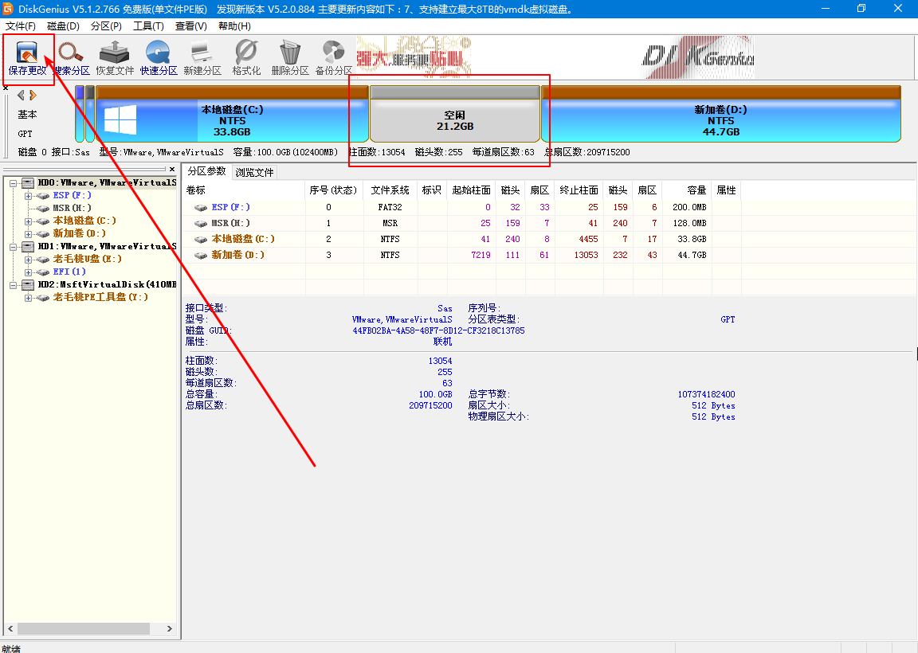Expand the 本地磁盘(C:) tree node
The height and width of the screenshot is (653, 918).
tap(28, 221)
